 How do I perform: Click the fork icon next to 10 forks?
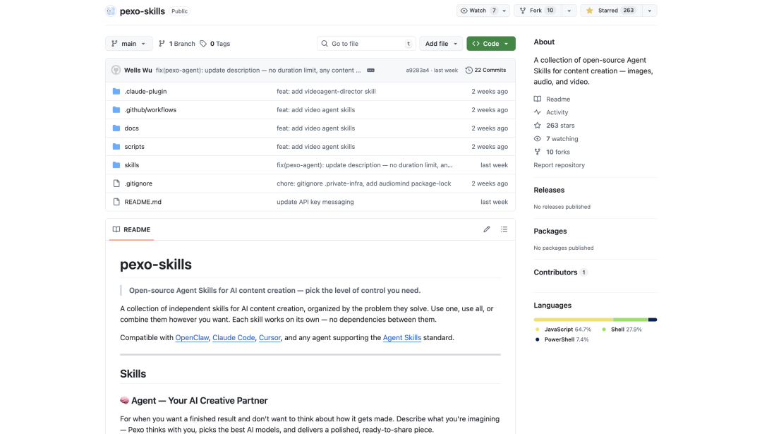tap(538, 152)
